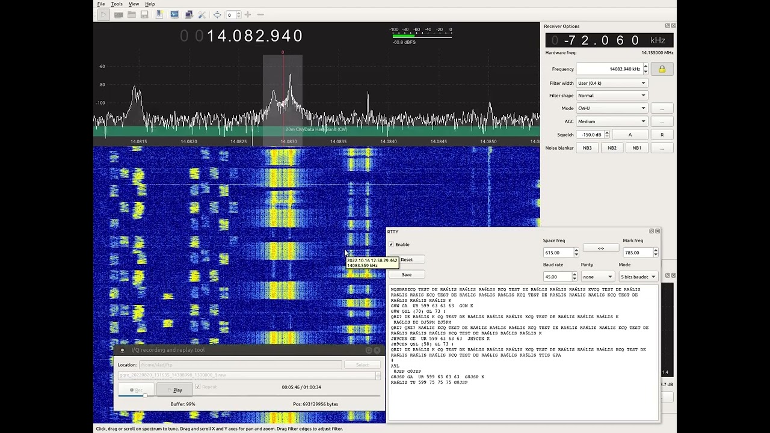Image resolution: width=770 pixels, height=433 pixels.
Task: Undock the I/Q recording and replay tool
Action: (x=369, y=350)
